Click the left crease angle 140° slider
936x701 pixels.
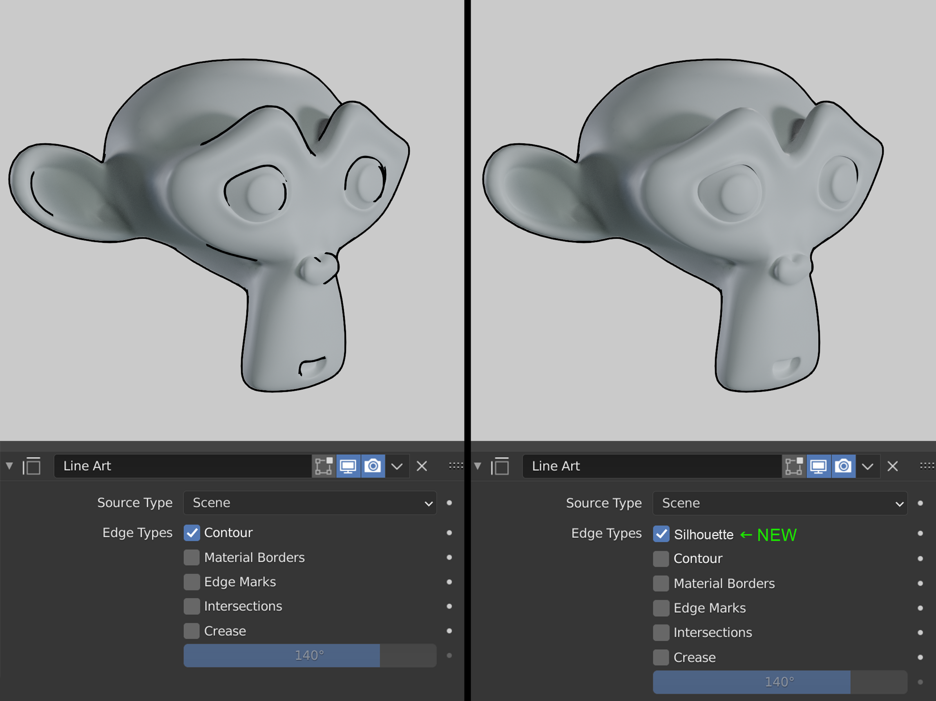point(310,655)
